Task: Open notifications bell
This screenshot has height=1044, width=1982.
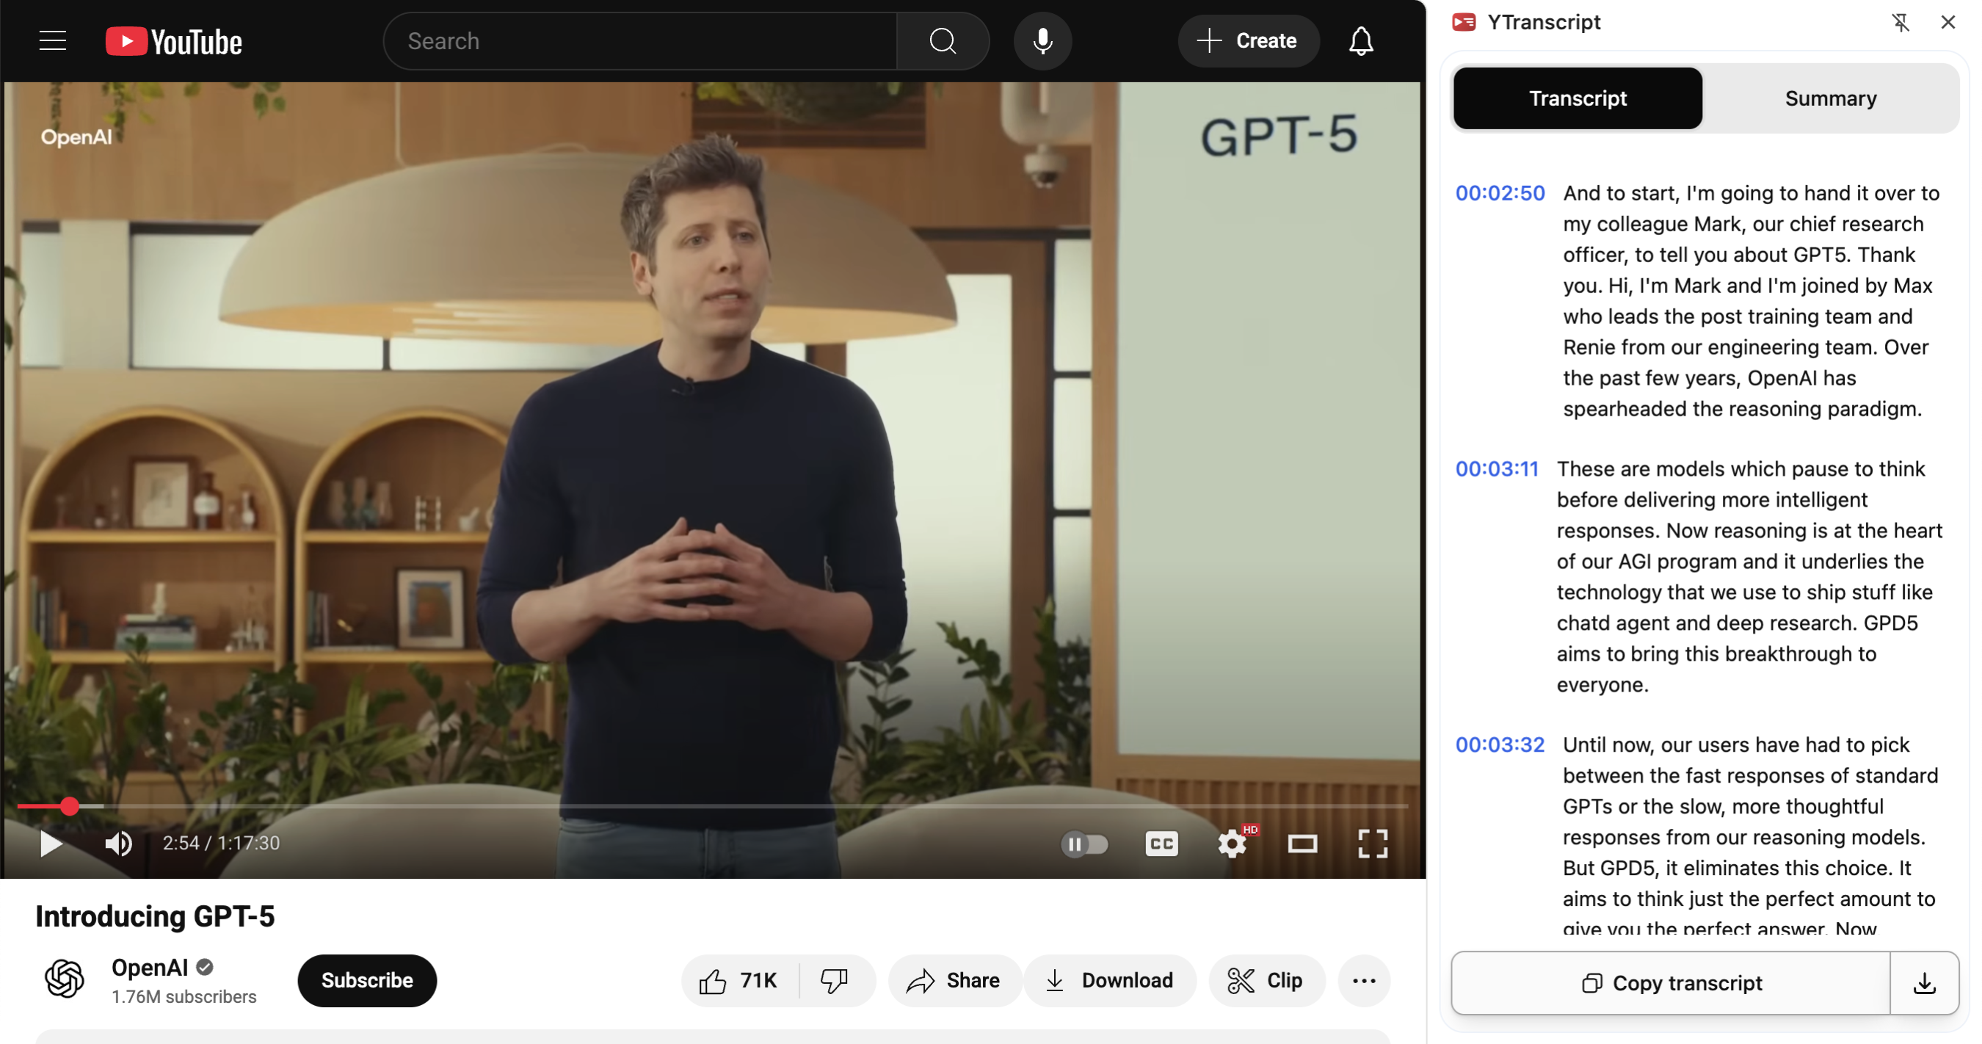Action: [x=1361, y=41]
